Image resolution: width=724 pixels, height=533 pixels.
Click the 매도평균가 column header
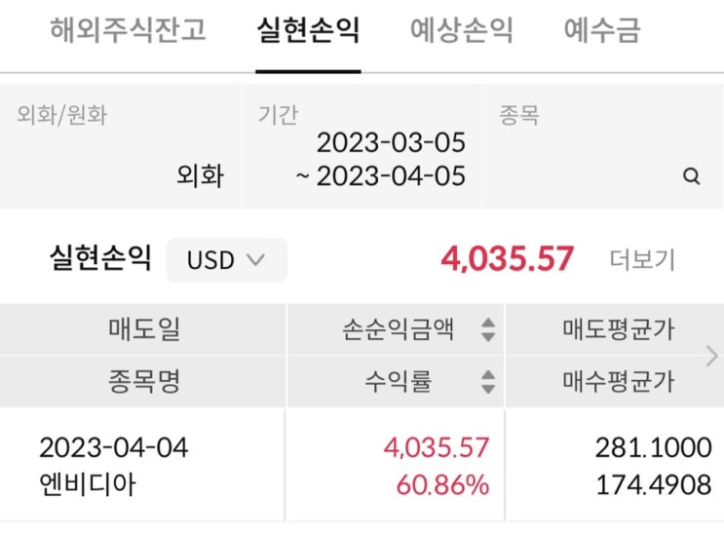pyautogui.click(x=618, y=329)
